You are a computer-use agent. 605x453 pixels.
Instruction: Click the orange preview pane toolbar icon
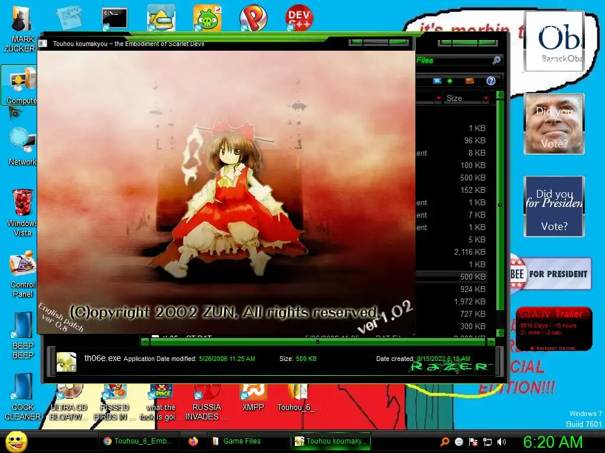(470, 81)
